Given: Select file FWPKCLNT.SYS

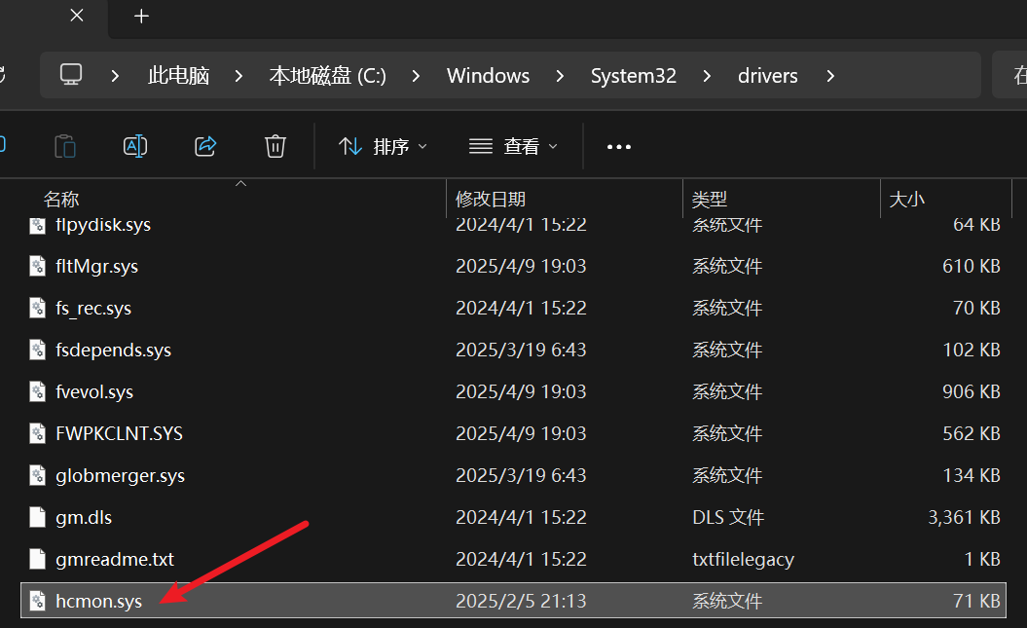Looking at the screenshot, I should click(119, 433).
